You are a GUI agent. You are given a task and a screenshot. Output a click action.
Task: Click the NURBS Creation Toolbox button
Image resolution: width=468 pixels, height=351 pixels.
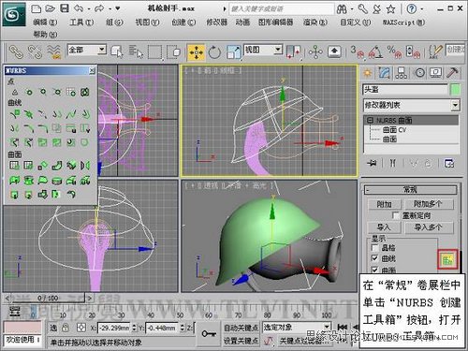pos(447,259)
